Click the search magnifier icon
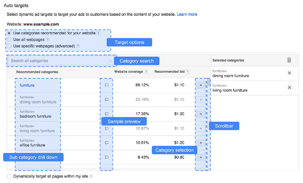 click(x=110, y=61)
